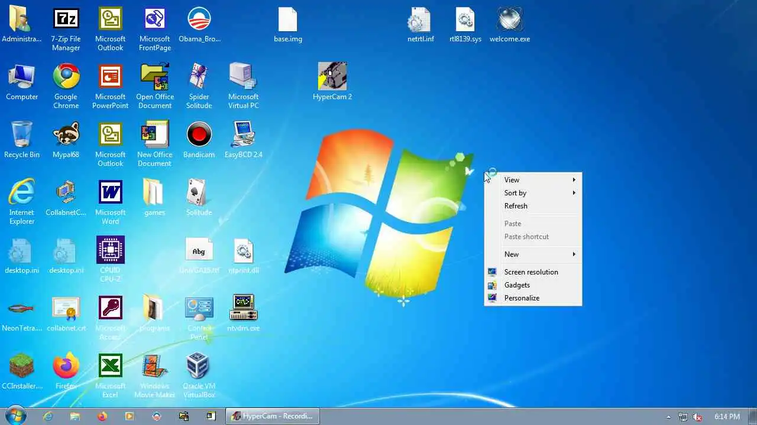The image size is (757, 425).
Task: Switch to HyperCam - Recordi... taskbar button
Action: point(273,416)
